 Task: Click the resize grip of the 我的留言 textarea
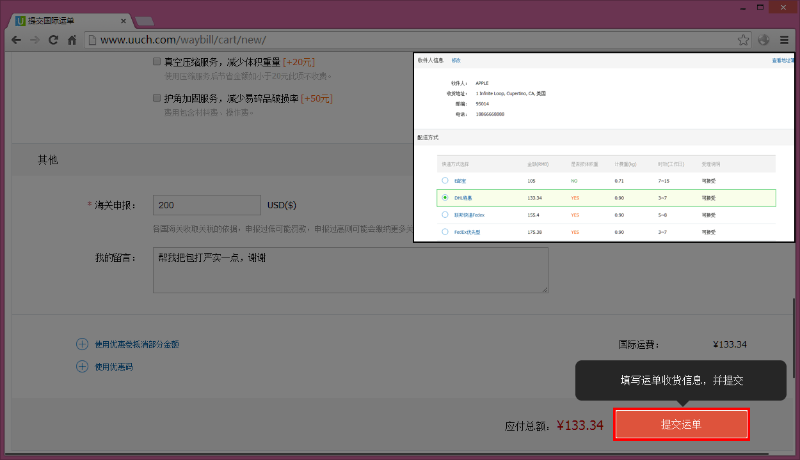point(545,290)
